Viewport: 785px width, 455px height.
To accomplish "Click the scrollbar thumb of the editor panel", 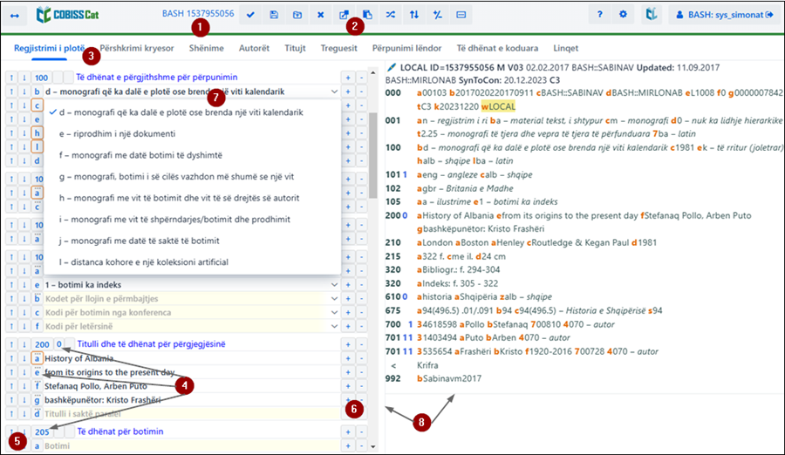I will (373, 155).
